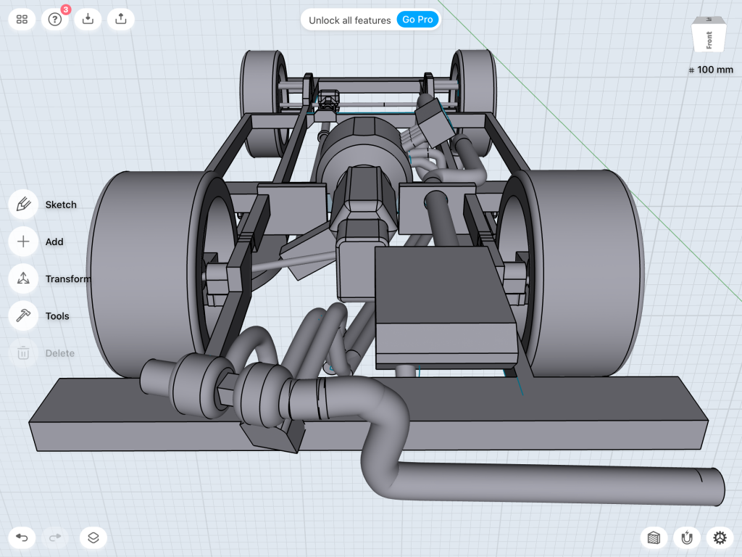Screen dimensions: 742x557
Task: Click the Go Pro button
Action: click(417, 20)
